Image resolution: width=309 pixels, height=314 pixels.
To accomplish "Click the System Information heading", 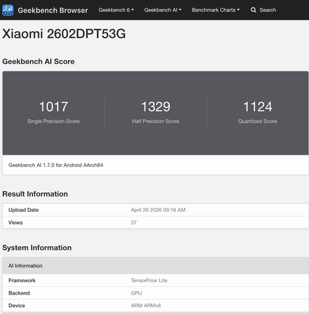I will 37,247.
